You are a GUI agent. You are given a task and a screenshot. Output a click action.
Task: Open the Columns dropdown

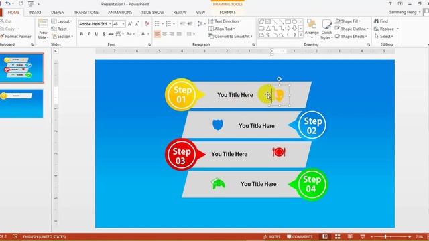190,34
